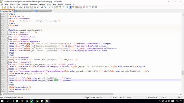
Task: Open the Encoding menu
Action: (x=25, y=4)
